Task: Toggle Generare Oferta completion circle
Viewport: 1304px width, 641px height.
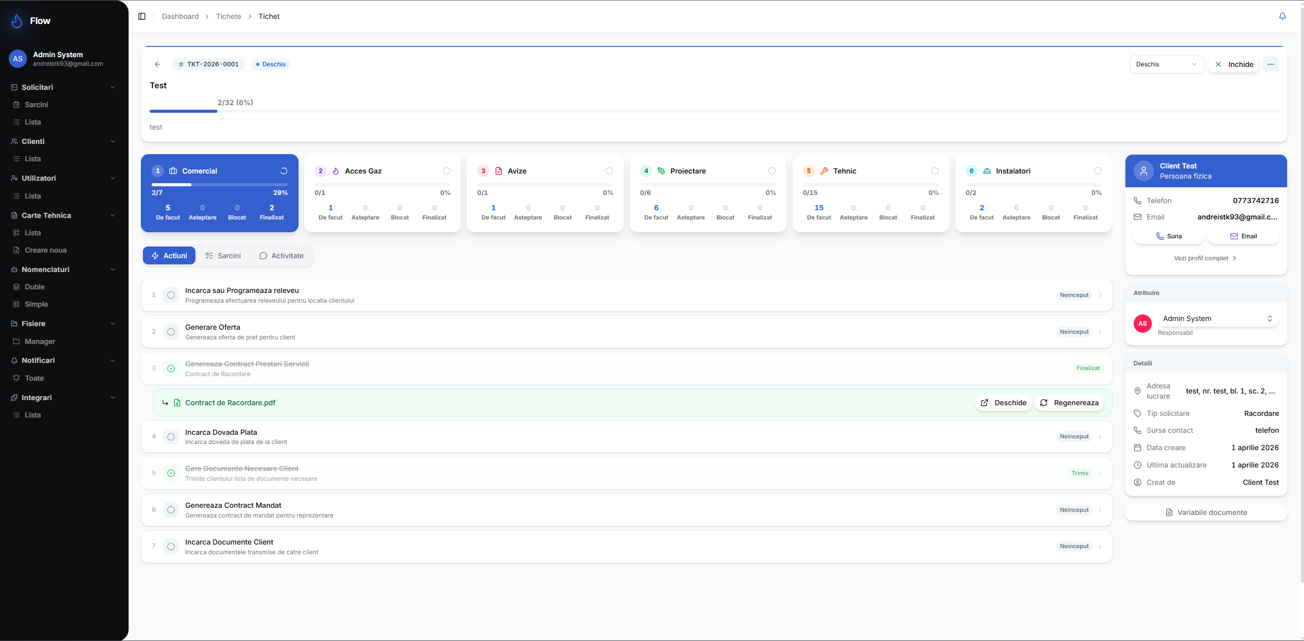Action: pyautogui.click(x=171, y=332)
